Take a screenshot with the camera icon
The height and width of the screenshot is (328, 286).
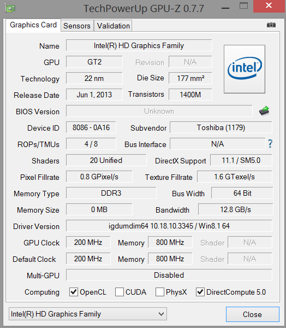(271, 25)
